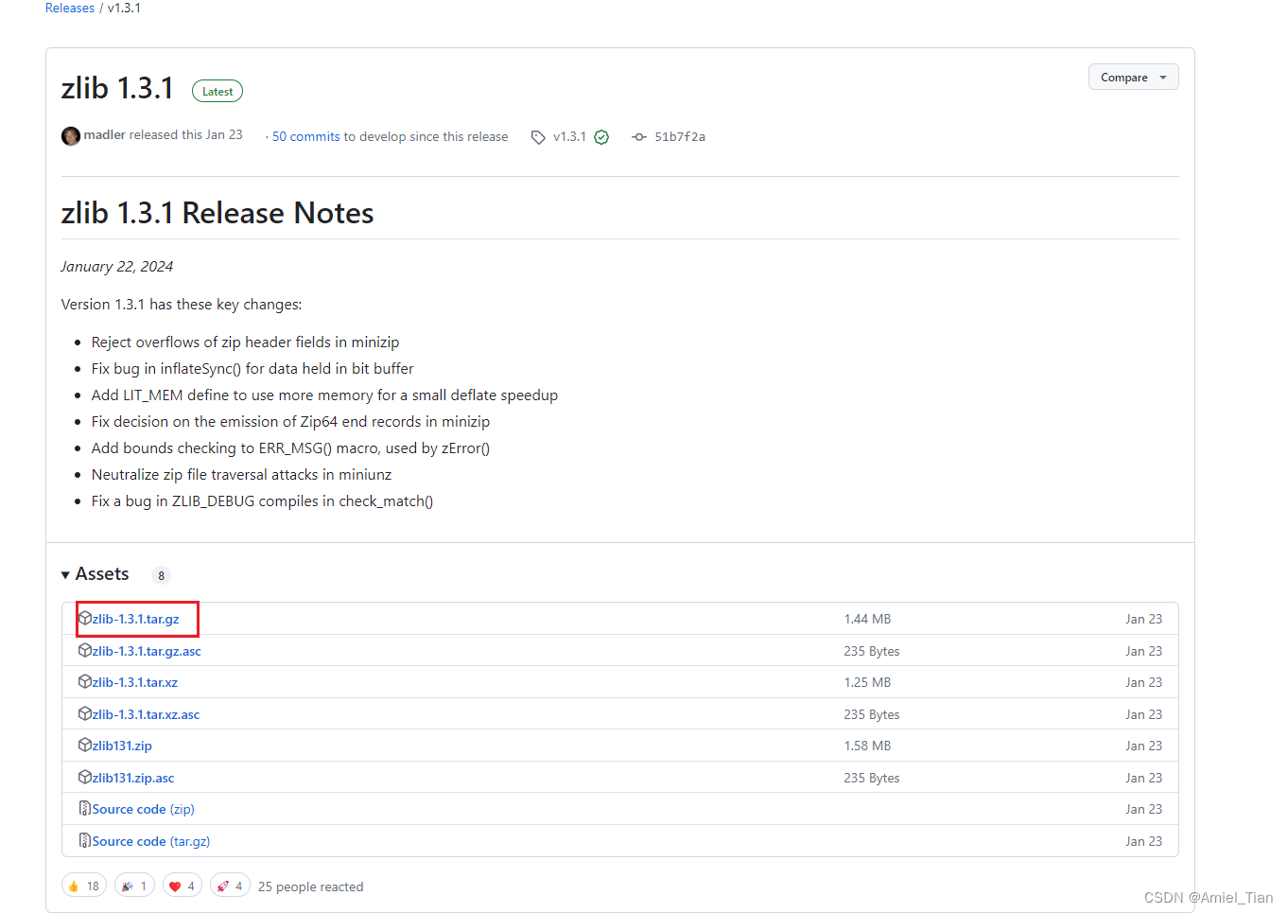Click 'Version 1.3.1 has these key changes' text
Screen dimensions: 1287x913
(182, 304)
